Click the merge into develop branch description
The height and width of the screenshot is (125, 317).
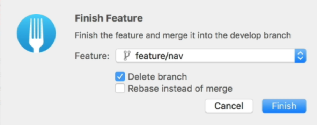point(183,35)
